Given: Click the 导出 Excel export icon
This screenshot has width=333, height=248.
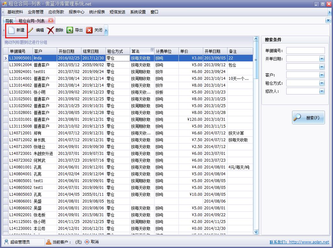Looking at the screenshot, I should (70, 30).
